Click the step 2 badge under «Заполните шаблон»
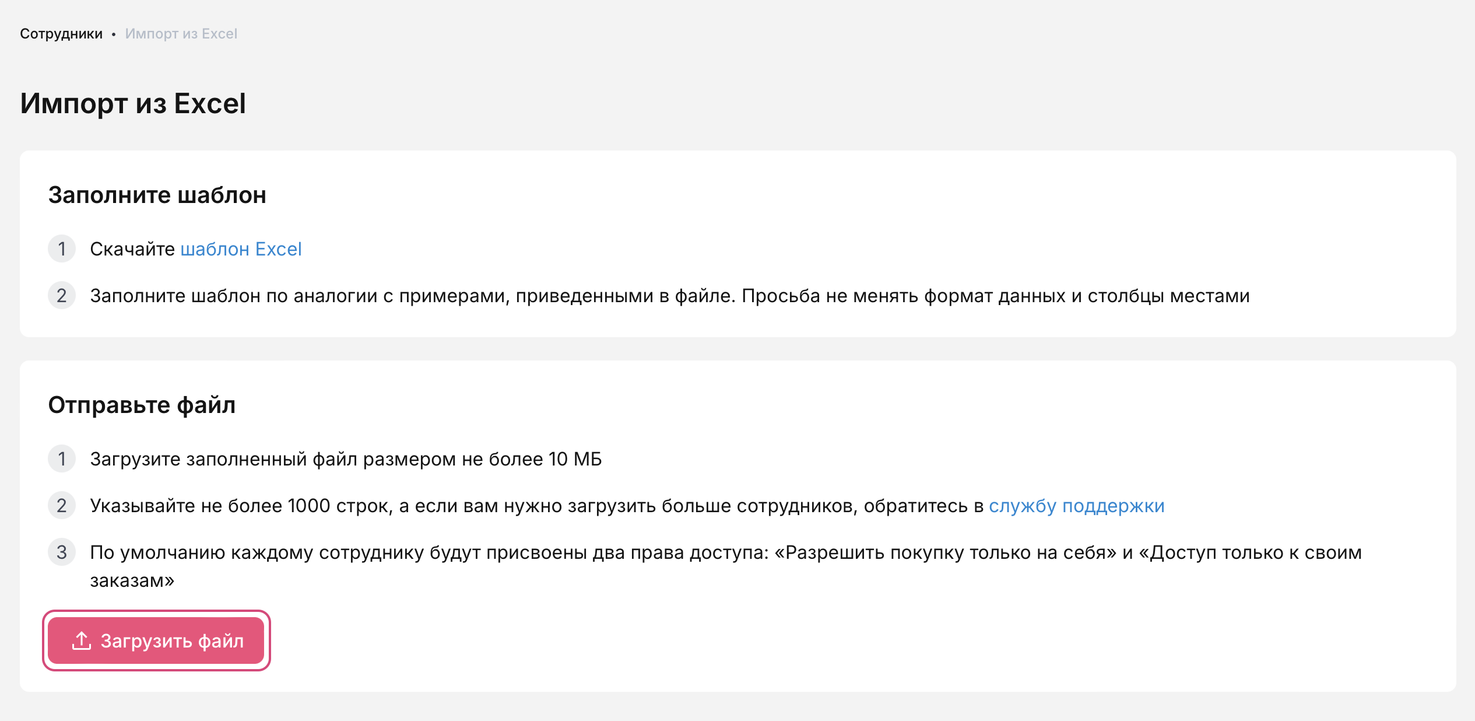Screen dimensions: 1475x721 point(62,296)
